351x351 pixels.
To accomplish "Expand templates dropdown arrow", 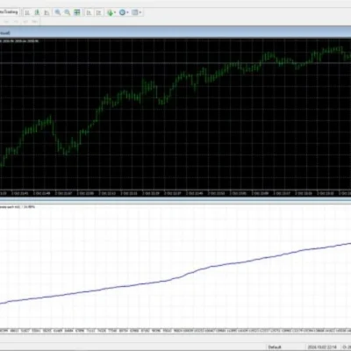I will point(140,12).
